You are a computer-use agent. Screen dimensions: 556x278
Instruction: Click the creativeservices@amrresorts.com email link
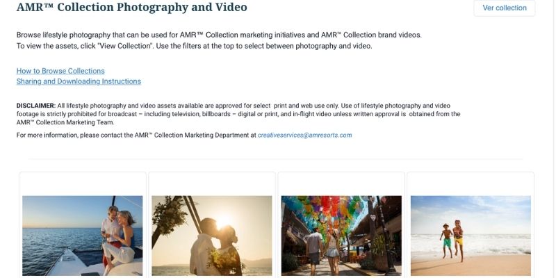pos(304,135)
